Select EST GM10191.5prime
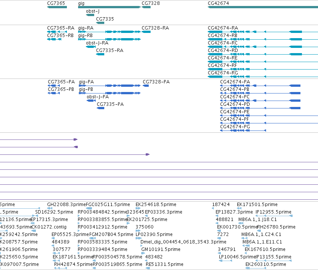The width and height of the screenshot is (318, 270). 143,253
